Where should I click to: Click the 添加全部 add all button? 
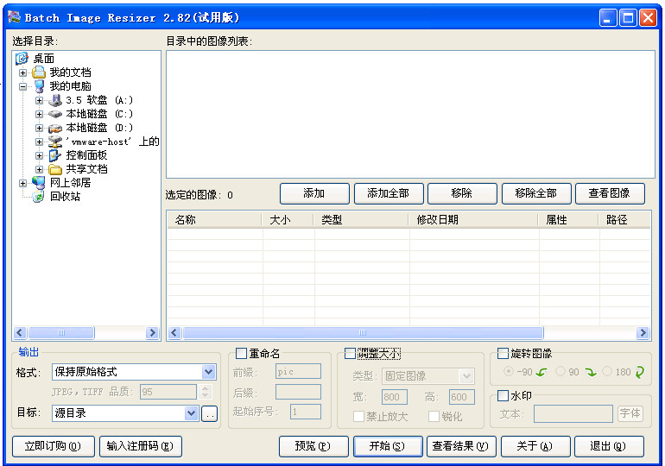389,193
